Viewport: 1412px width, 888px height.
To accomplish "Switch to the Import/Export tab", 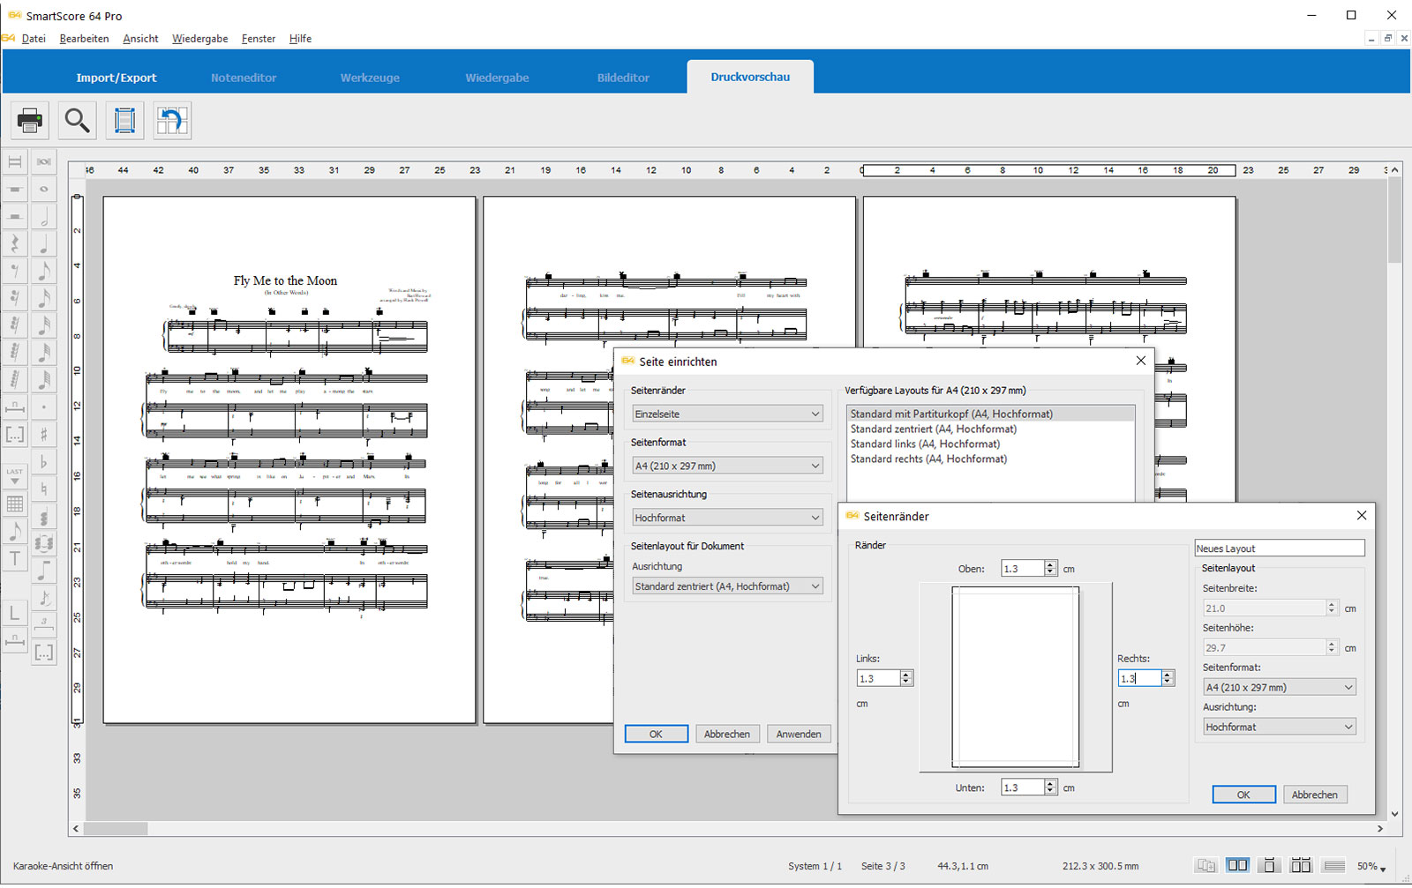I will click(x=116, y=78).
